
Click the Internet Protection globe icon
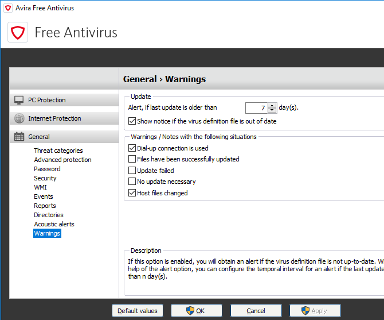coord(19,118)
